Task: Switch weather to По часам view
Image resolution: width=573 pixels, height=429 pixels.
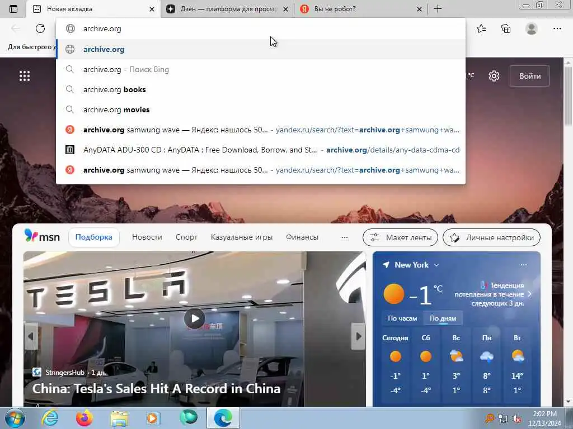Action: point(402,318)
